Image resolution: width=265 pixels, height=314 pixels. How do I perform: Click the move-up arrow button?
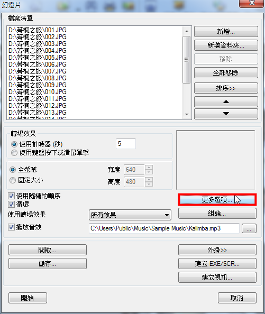[x=226, y=101]
